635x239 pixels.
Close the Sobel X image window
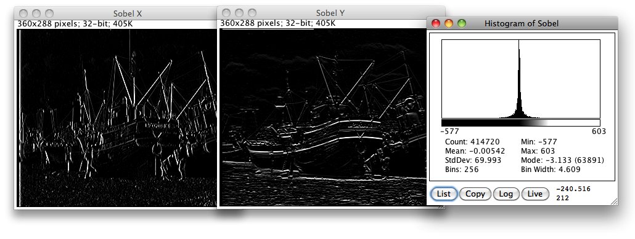pos(23,14)
